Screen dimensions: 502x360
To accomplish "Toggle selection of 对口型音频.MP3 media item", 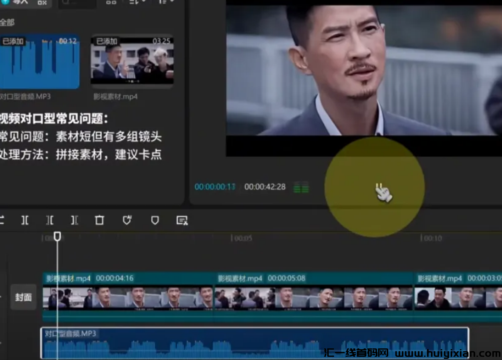I will click(40, 60).
